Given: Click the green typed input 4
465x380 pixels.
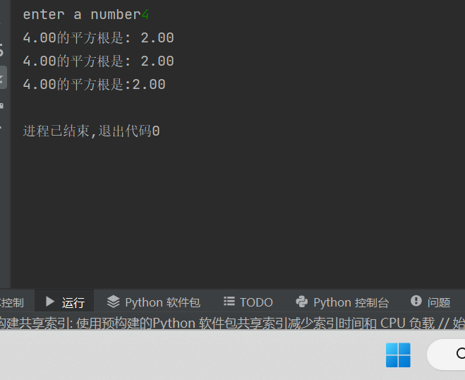Looking at the screenshot, I should pos(145,15).
